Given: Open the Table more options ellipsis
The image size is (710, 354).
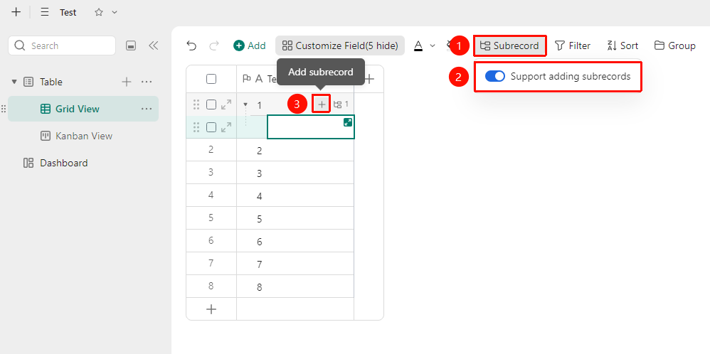Looking at the screenshot, I should coord(147,82).
